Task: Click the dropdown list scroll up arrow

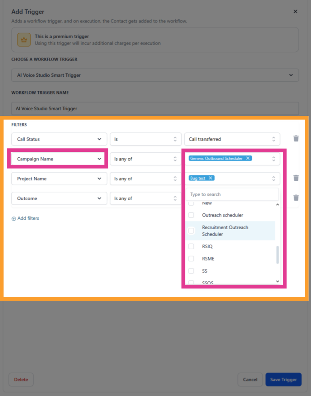Action: point(277,205)
